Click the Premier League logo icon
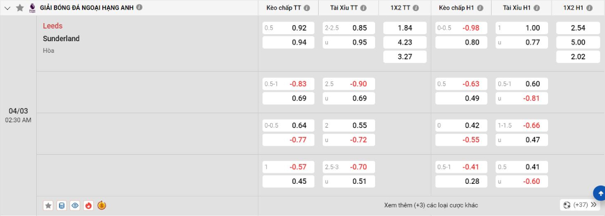This screenshot has width=605, height=216. (x=32, y=8)
